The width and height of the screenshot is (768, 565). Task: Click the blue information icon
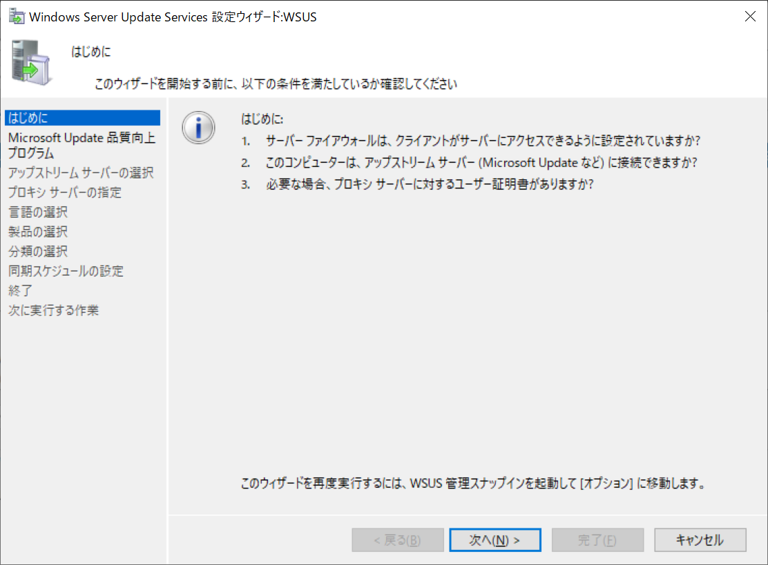tap(198, 128)
